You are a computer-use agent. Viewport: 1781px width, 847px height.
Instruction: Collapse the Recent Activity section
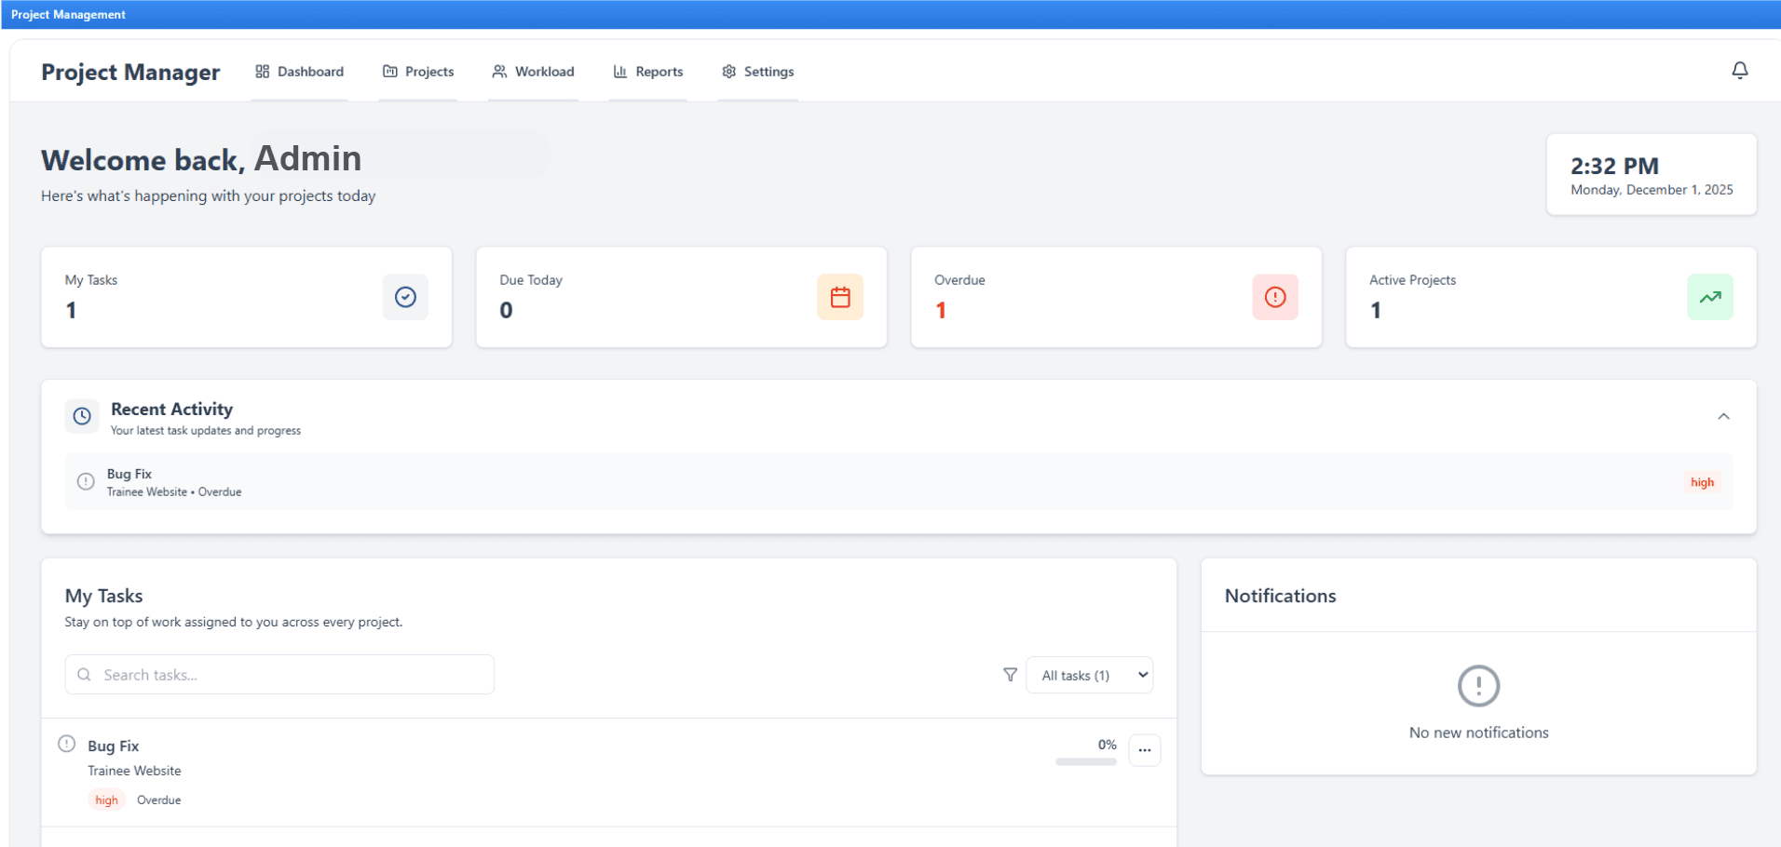tap(1724, 416)
